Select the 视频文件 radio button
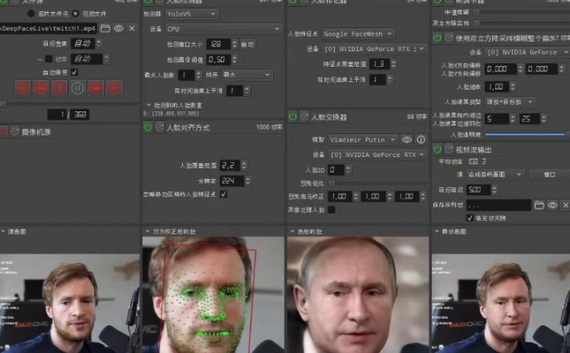The width and height of the screenshot is (570, 353). (75, 13)
